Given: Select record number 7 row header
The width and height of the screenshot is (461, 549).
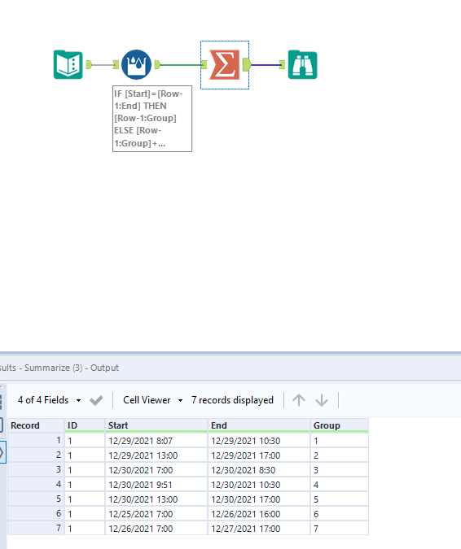Looking at the screenshot, I should pyautogui.click(x=36, y=529).
